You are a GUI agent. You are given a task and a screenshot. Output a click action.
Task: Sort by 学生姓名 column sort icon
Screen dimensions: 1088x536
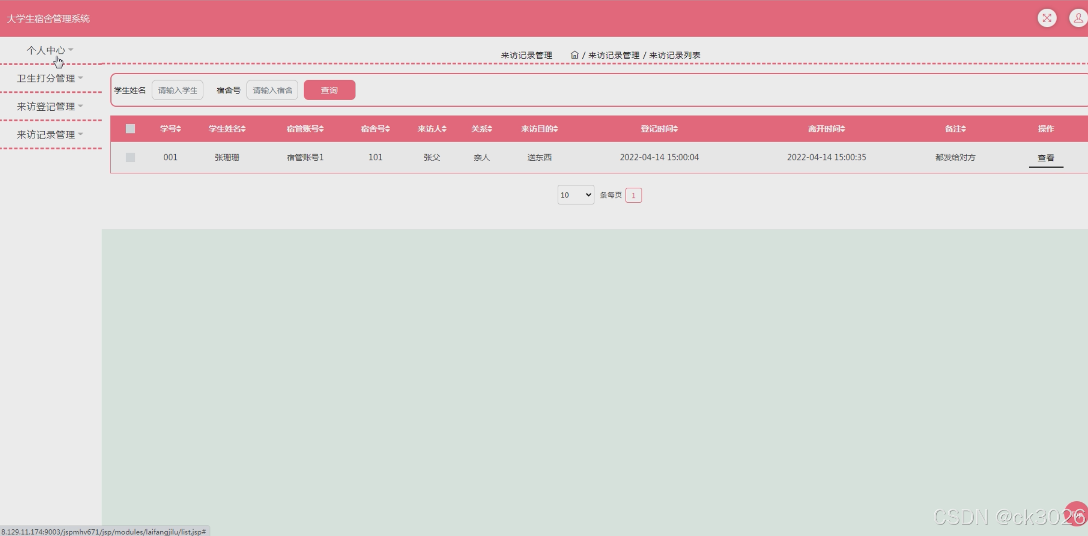tap(243, 129)
